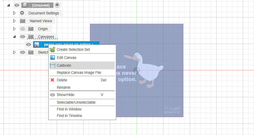
Task: Show the hidden Origin folder
Action: 23,29
